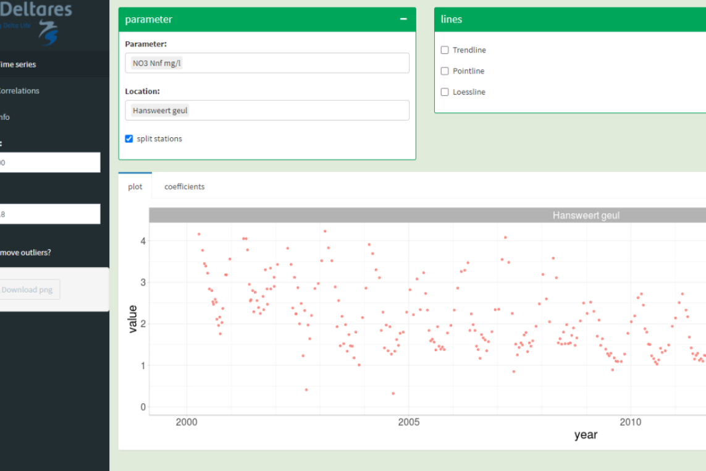Open the Info sidebar item
Image resolution: width=706 pixels, height=471 pixels.
click(5, 117)
